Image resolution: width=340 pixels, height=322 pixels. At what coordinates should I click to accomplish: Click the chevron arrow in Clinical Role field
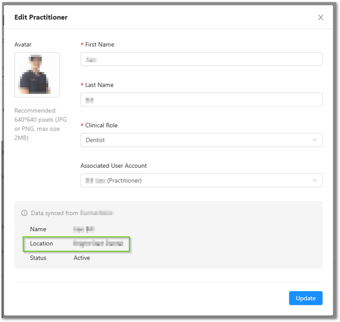[315, 140]
